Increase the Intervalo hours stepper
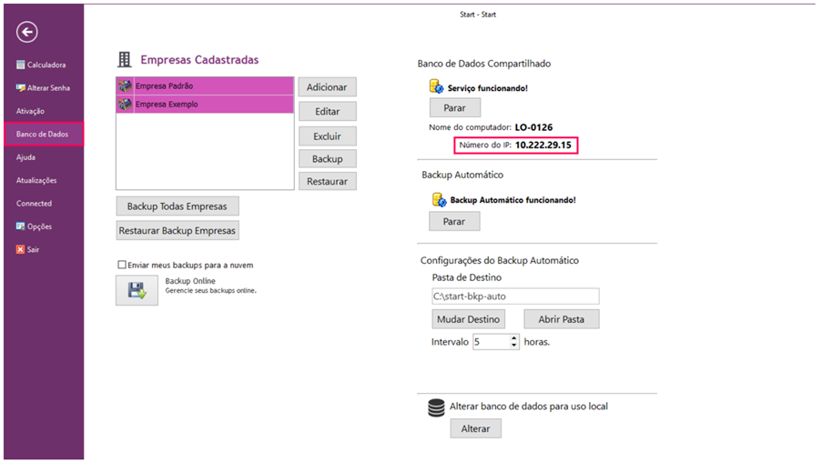Image resolution: width=822 pixels, height=462 pixels. (514, 338)
